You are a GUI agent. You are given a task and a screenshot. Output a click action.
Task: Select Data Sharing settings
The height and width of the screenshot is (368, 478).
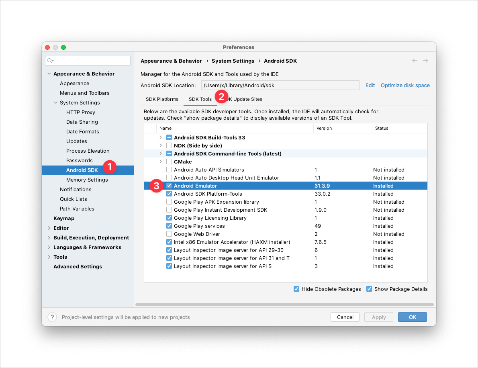coord(82,122)
